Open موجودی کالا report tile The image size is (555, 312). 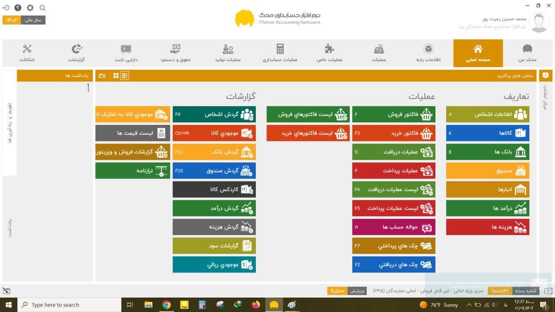pos(214,133)
